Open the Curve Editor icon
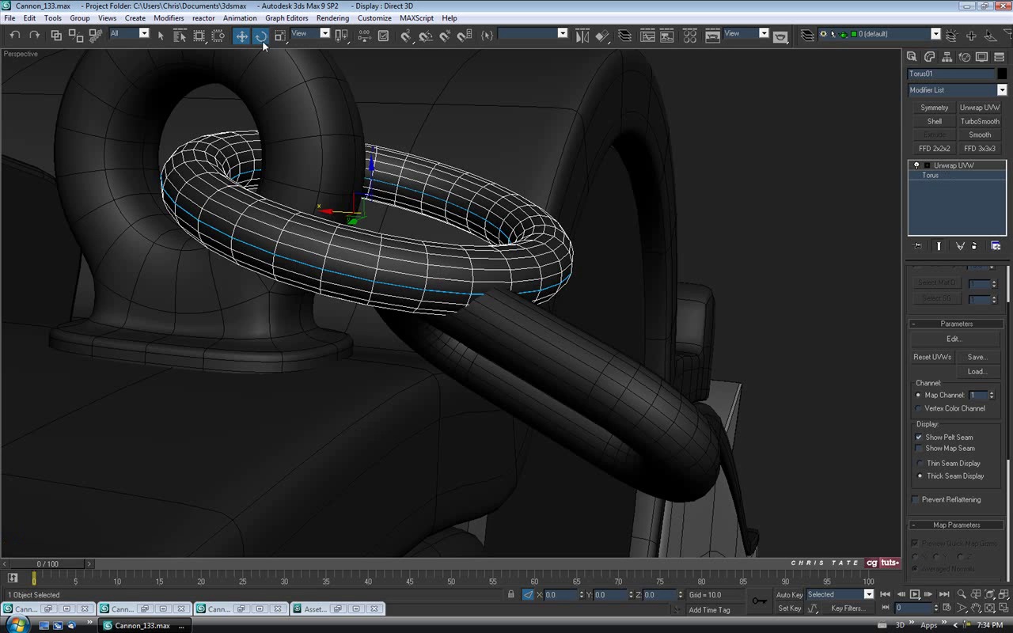Image resolution: width=1013 pixels, height=633 pixels. pyautogui.click(x=647, y=35)
